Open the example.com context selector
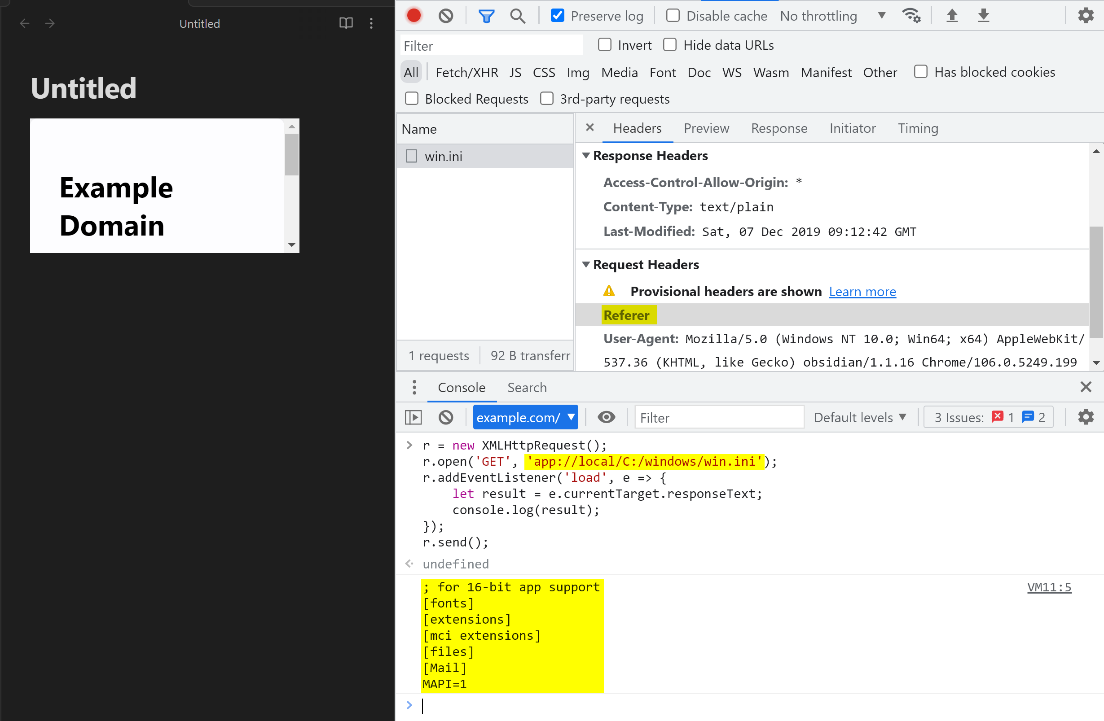The height and width of the screenshot is (721, 1104). click(x=525, y=417)
